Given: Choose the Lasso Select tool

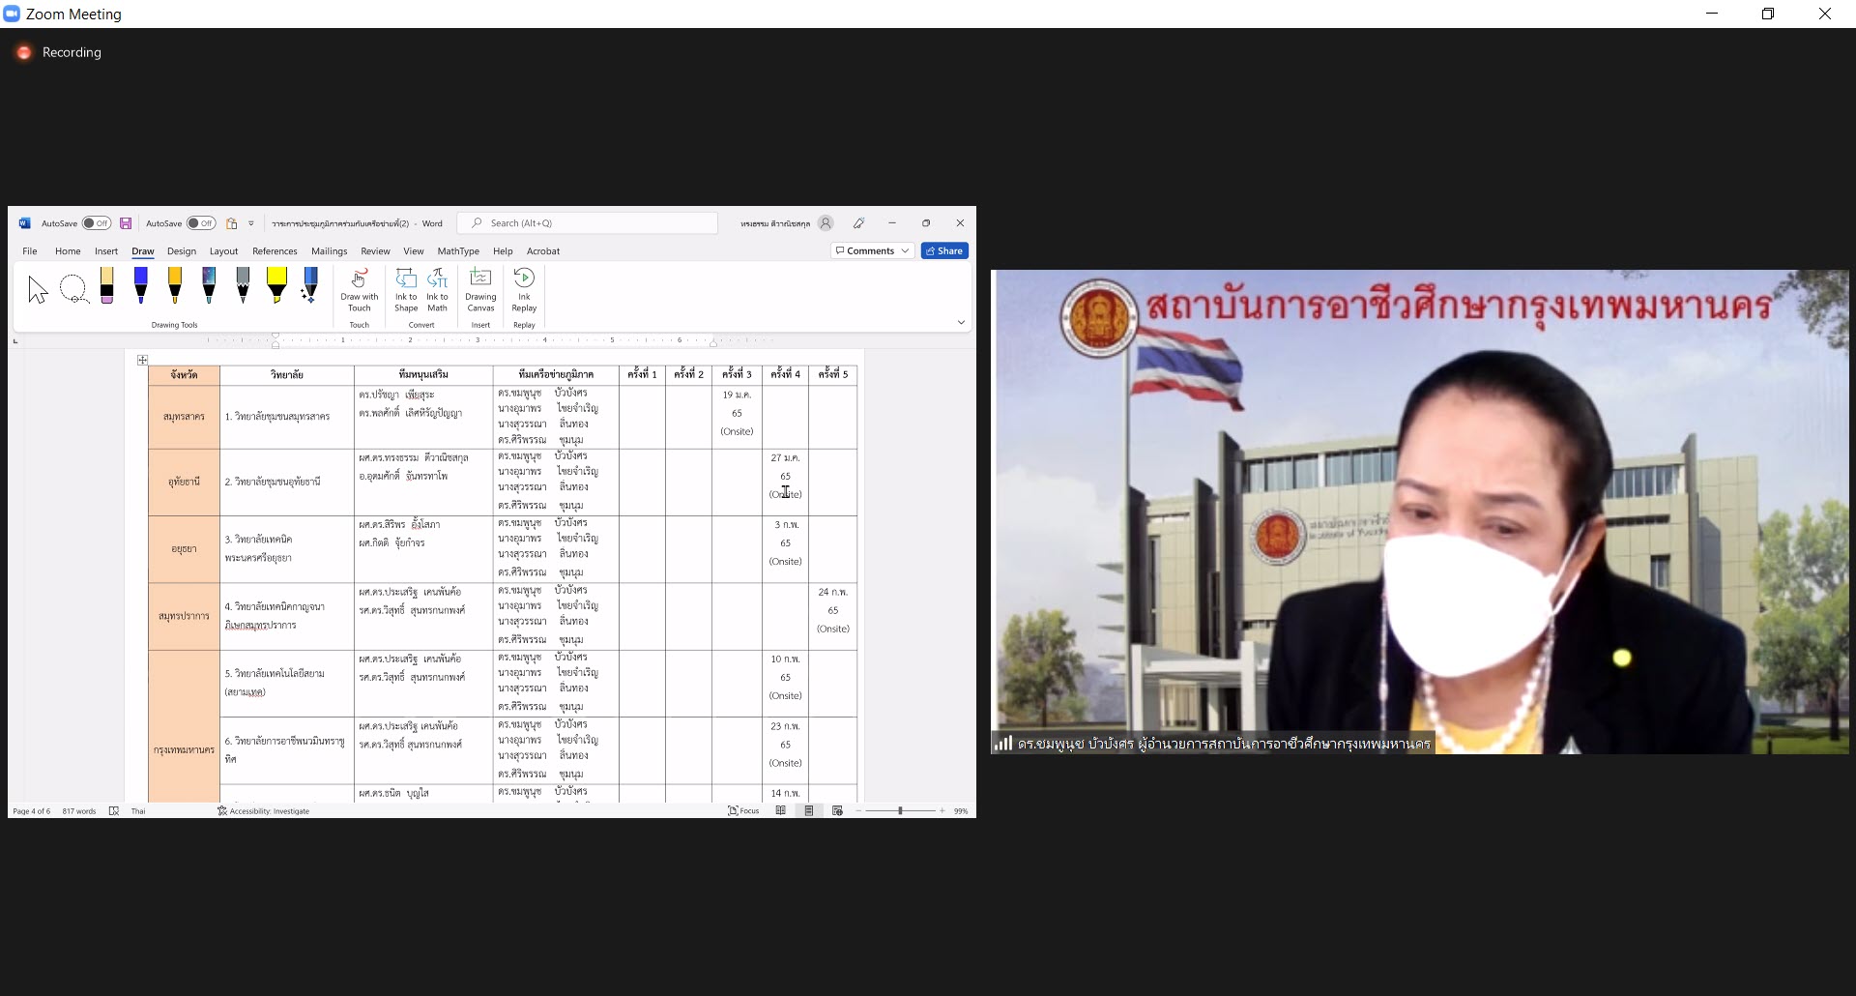Looking at the screenshot, I should [x=73, y=288].
